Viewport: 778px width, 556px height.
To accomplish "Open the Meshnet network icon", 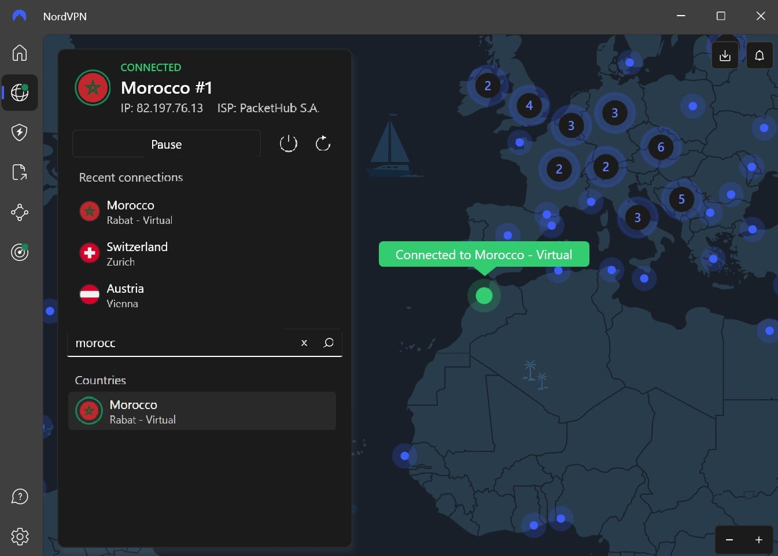I will coord(20,212).
